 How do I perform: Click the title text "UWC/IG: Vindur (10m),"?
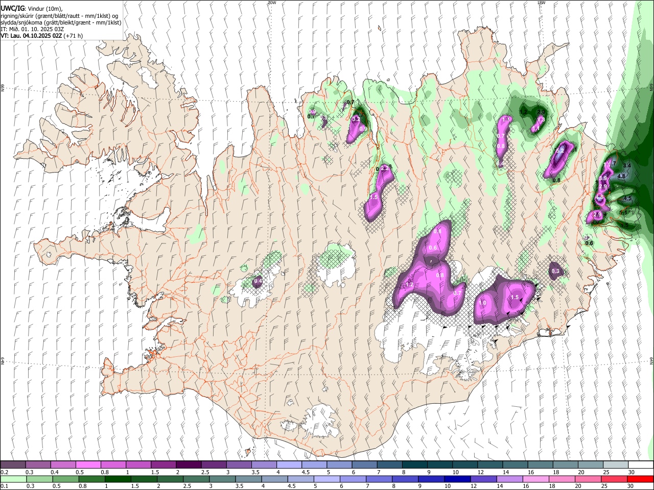[31, 9]
